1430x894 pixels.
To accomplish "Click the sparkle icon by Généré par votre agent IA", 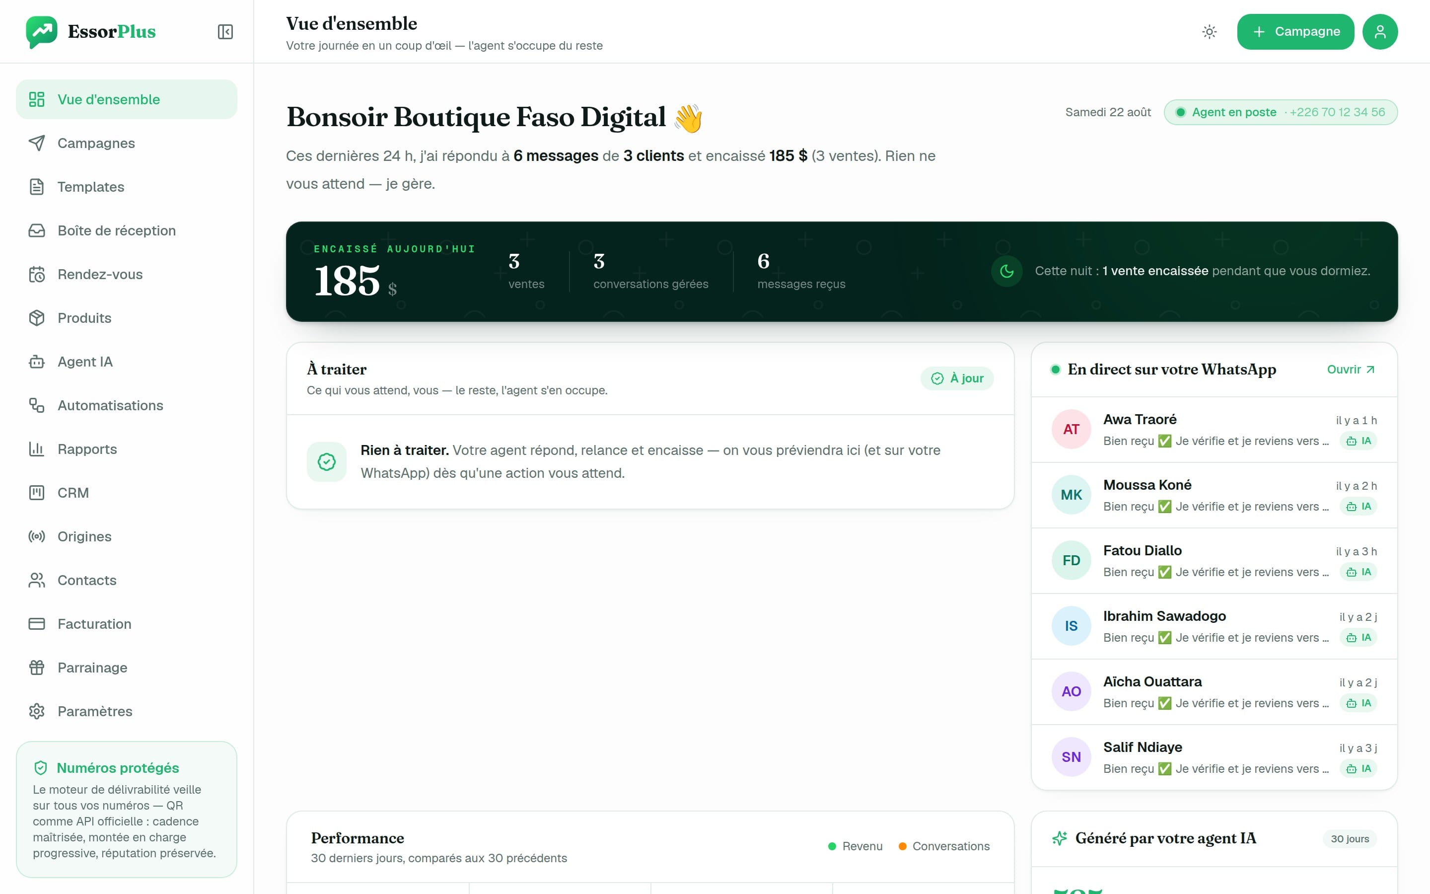I will point(1060,838).
